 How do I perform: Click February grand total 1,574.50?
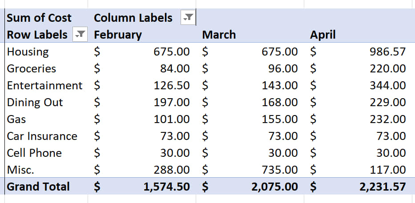[167, 187]
